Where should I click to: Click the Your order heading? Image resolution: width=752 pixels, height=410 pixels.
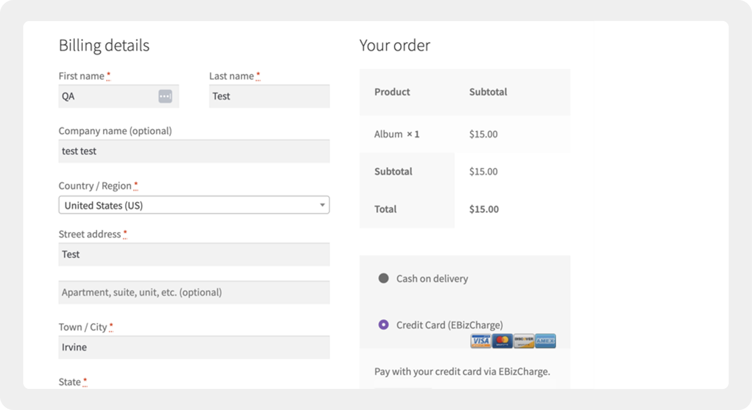click(x=395, y=45)
